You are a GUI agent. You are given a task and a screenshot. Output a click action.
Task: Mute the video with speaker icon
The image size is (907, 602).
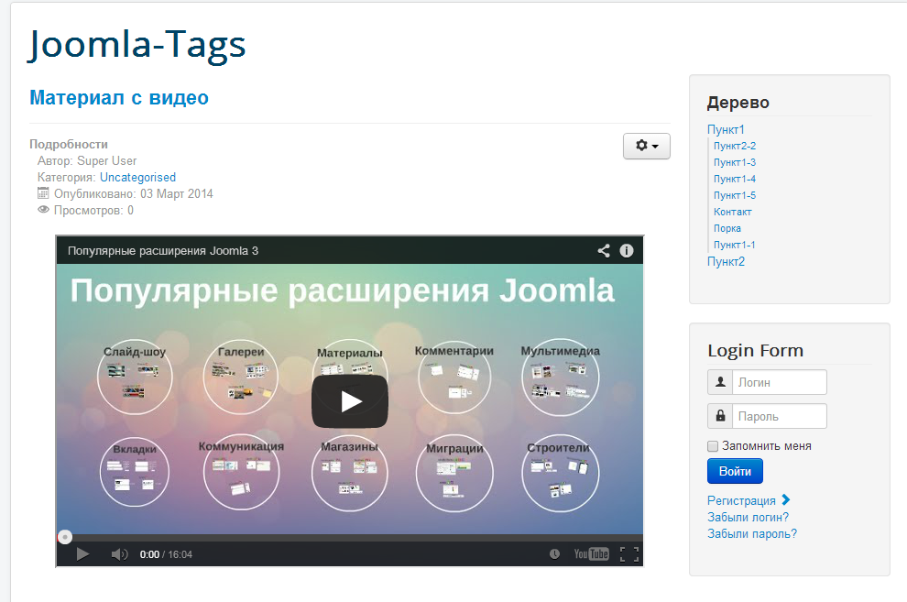[119, 553]
